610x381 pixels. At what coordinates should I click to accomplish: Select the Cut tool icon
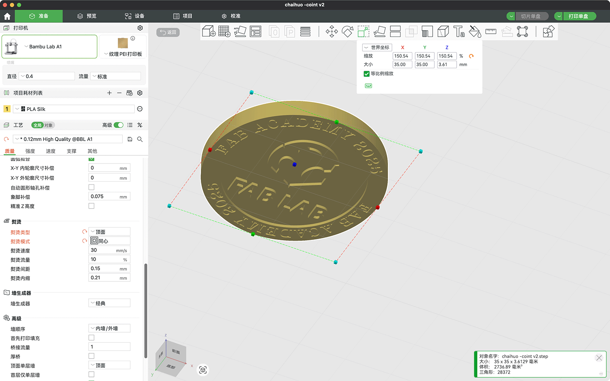[x=395, y=31]
